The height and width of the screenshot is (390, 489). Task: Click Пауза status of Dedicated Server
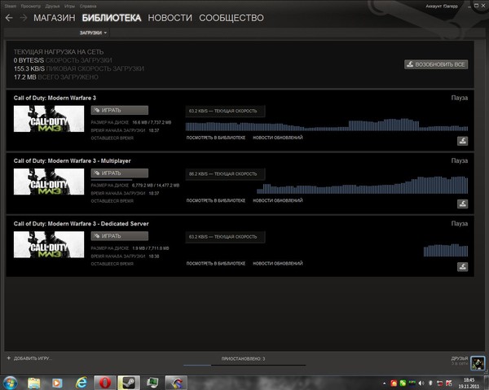[x=460, y=224]
